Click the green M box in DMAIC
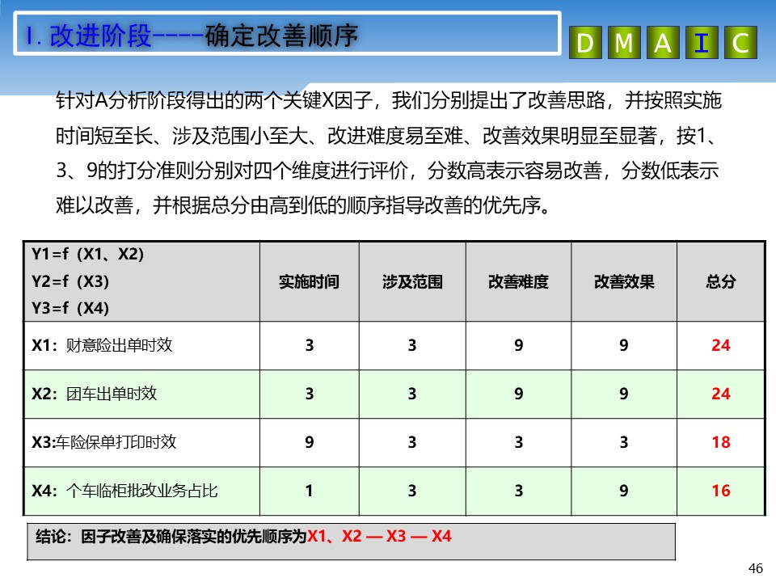Viewport: 776px width, 582px height. click(x=624, y=43)
